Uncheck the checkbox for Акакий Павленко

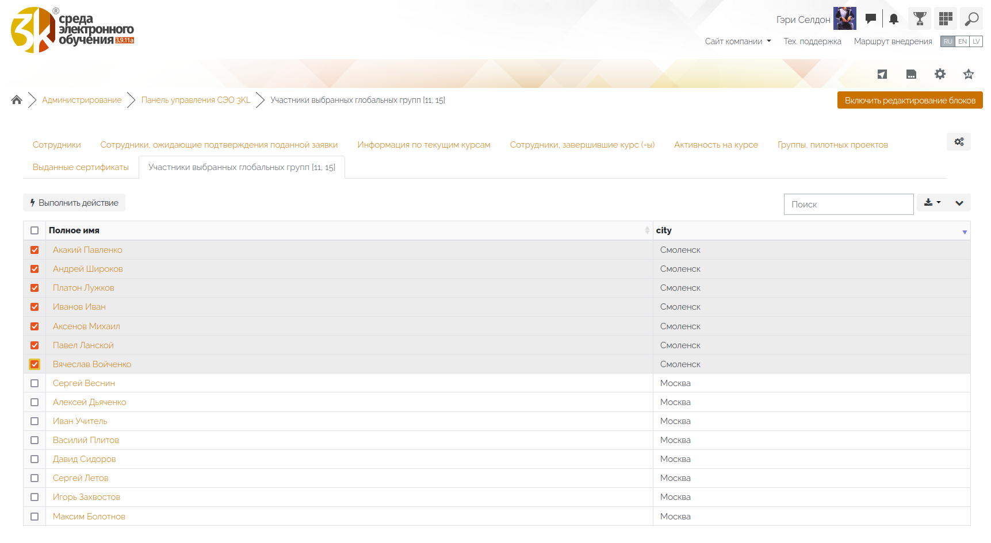click(x=35, y=250)
